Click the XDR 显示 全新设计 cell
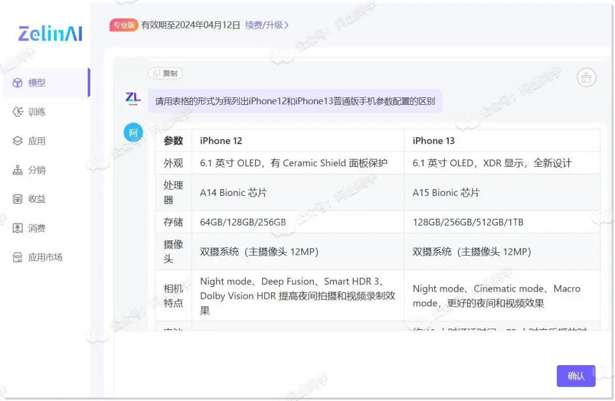615x401 pixels. pos(502,163)
